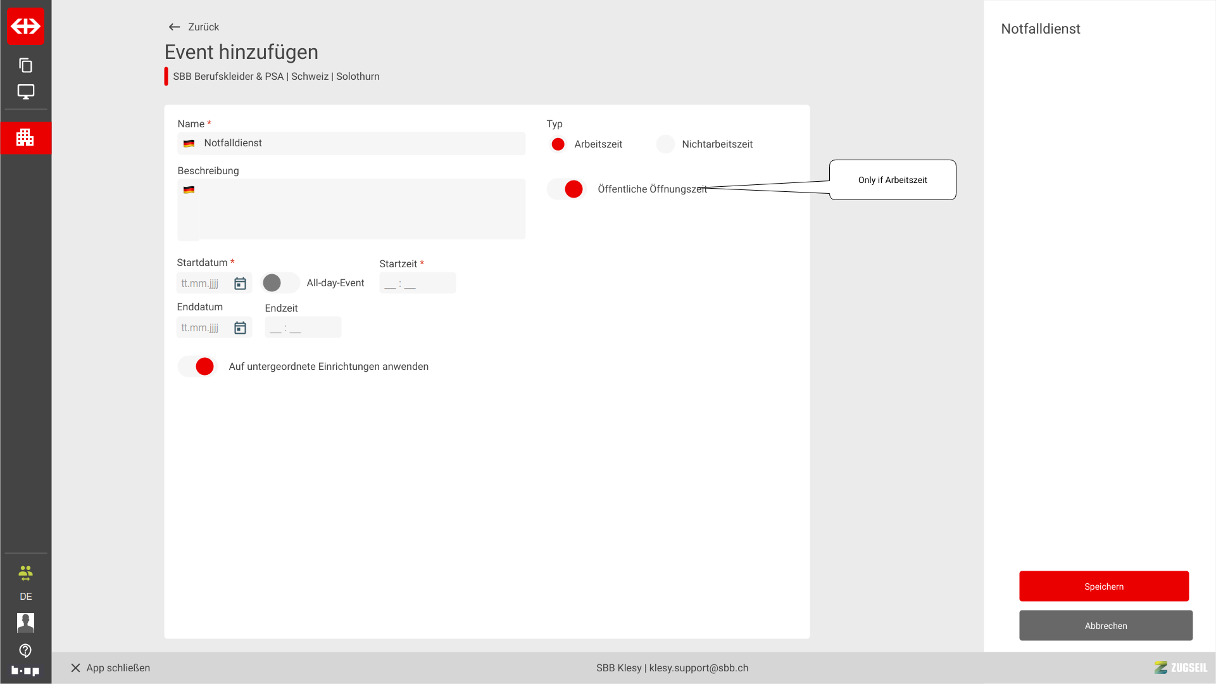The height and width of the screenshot is (684, 1216).
Task: Open the copy documents sidebar icon
Action: pyautogui.click(x=25, y=65)
